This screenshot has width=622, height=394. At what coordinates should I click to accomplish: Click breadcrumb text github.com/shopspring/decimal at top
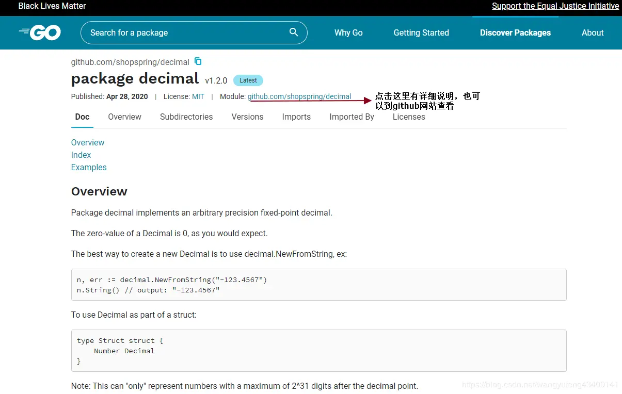(130, 62)
